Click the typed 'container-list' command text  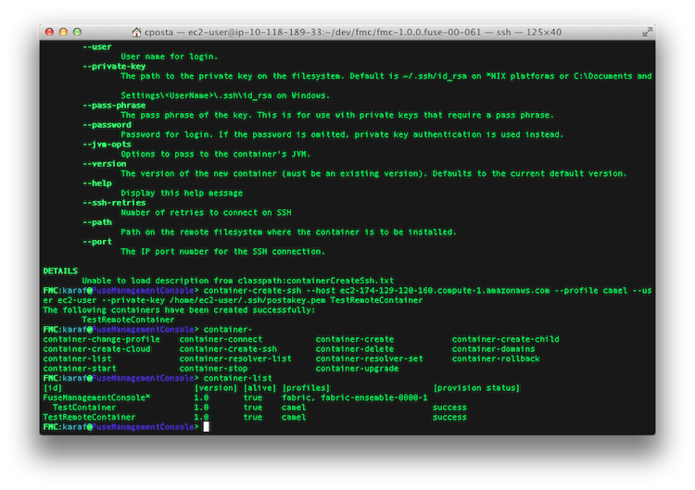pos(237,378)
